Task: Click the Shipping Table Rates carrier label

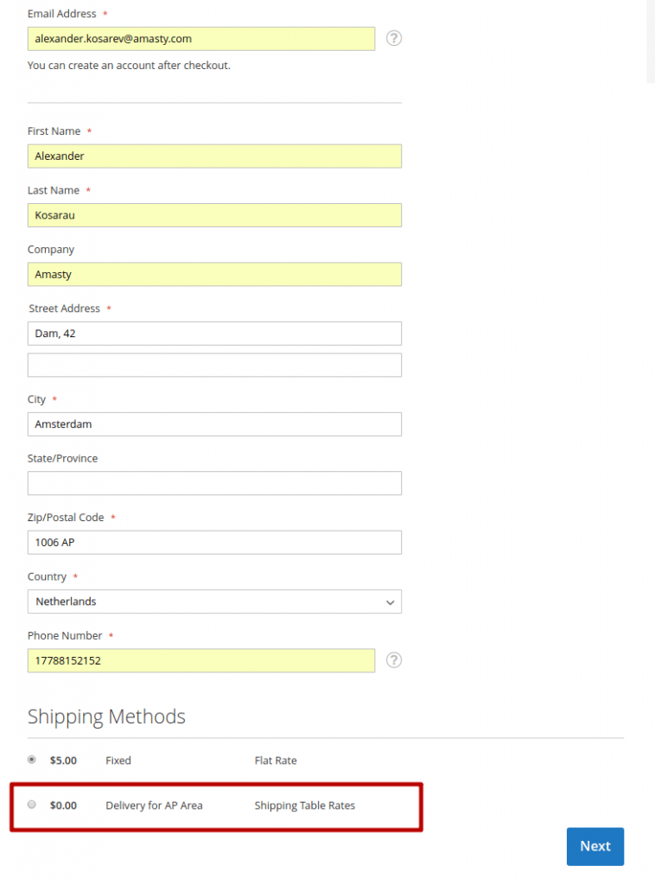Action: (304, 805)
